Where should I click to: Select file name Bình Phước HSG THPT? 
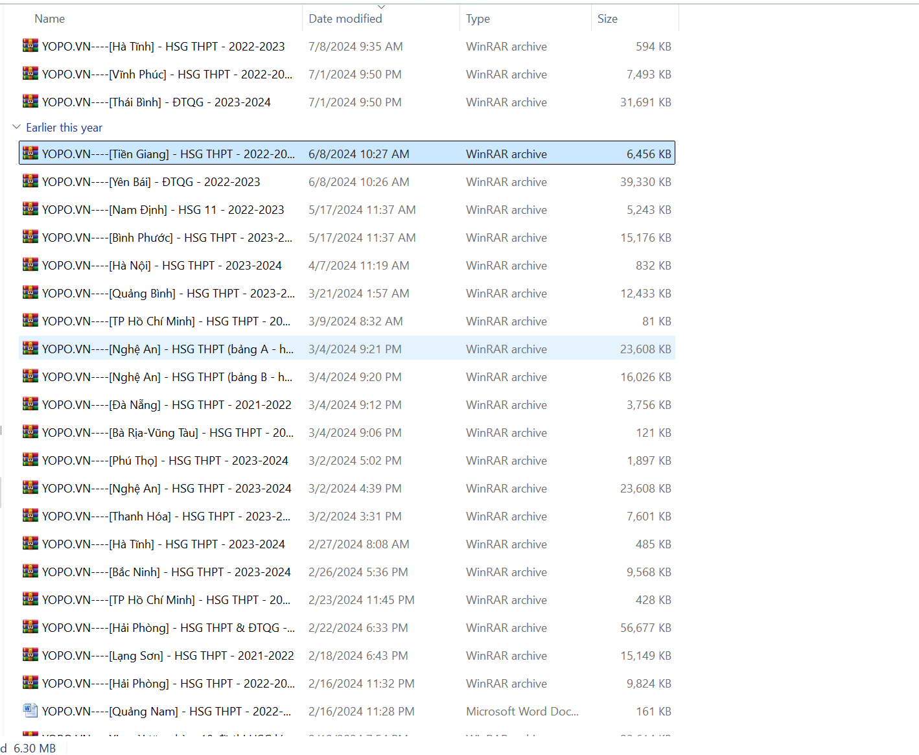pos(167,238)
